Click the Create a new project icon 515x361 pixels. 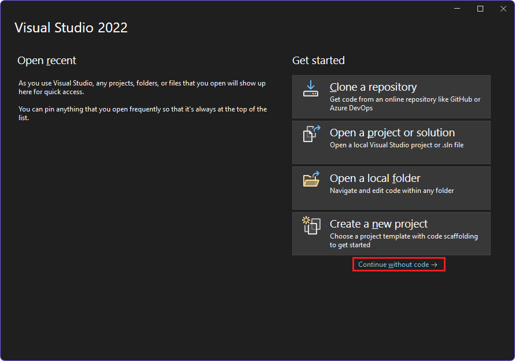311,226
